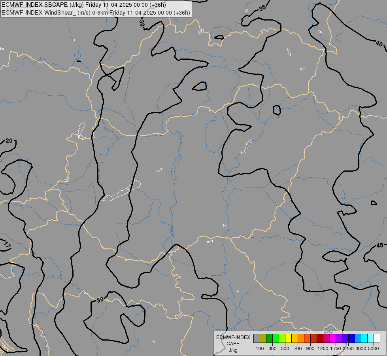Pick the yellow-green legend swatch
387x356 pixels.
[282, 339]
